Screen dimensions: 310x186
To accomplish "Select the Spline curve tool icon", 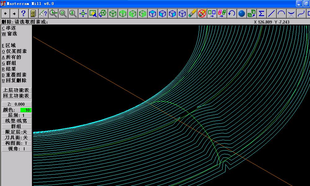I will (301, 13).
